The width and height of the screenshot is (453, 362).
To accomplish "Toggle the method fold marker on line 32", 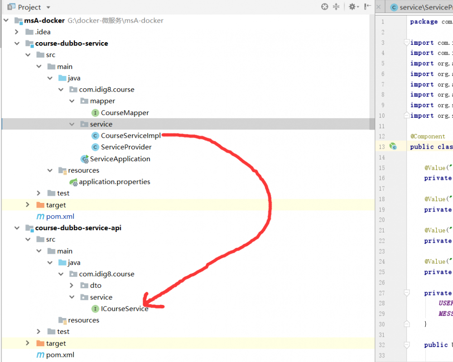I will point(406,345).
